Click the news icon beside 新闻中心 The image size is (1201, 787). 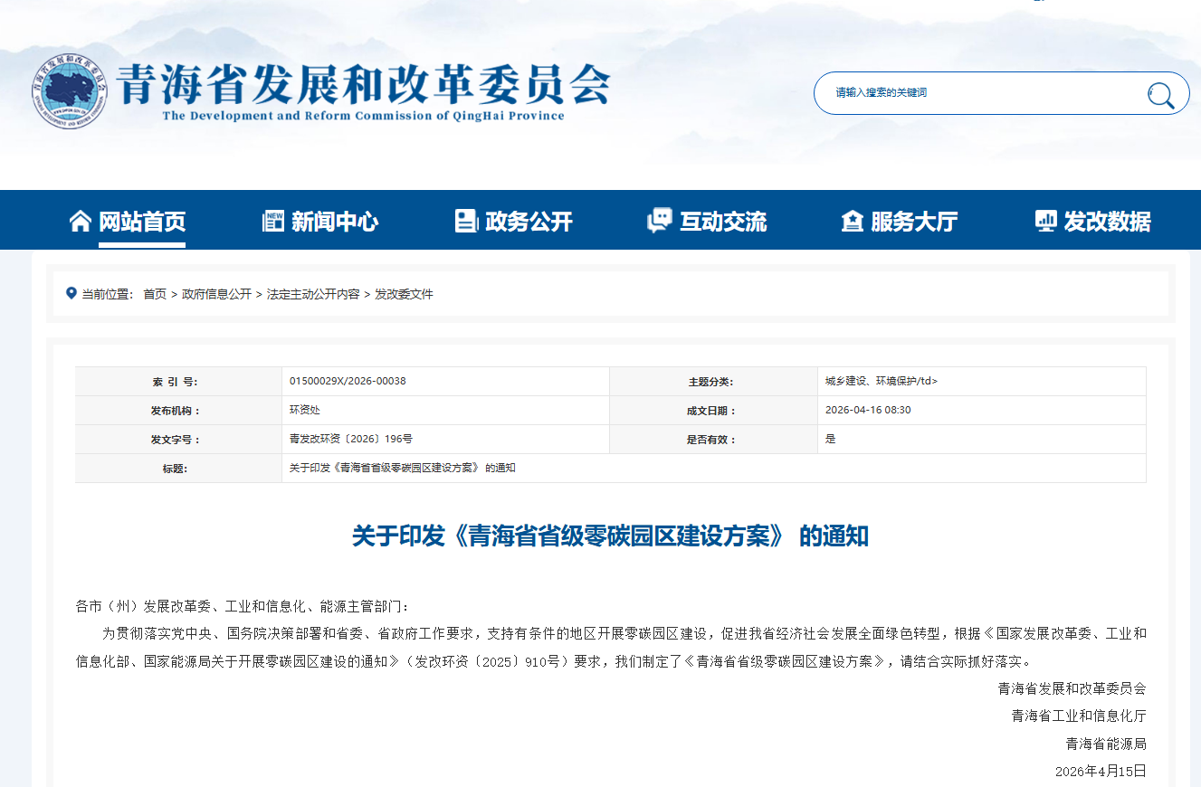tap(273, 221)
